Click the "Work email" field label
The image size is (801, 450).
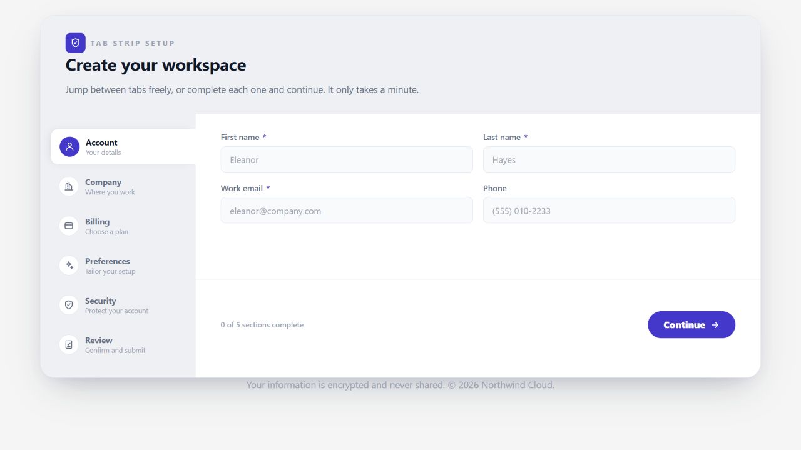242,188
